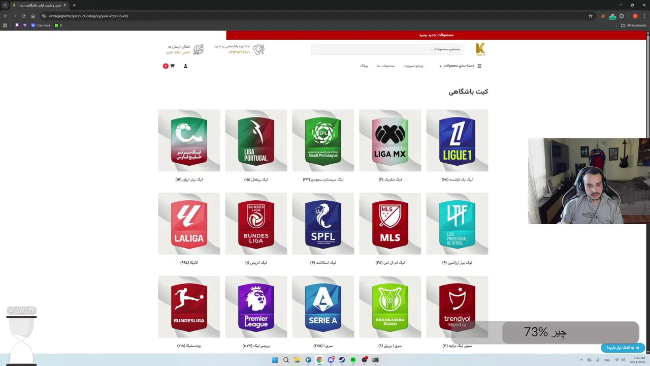Click the phone support icon
The height and width of the screenshot is (366, 650).
tap(259, 49)
